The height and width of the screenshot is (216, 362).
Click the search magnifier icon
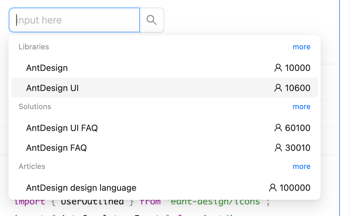(151, 20)
